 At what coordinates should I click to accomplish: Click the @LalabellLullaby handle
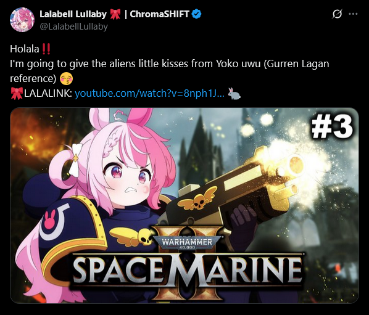pyautogui.click(x=73, y=27)
